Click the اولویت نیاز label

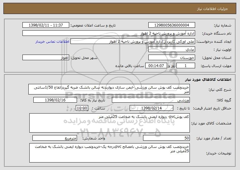(223, 50)
